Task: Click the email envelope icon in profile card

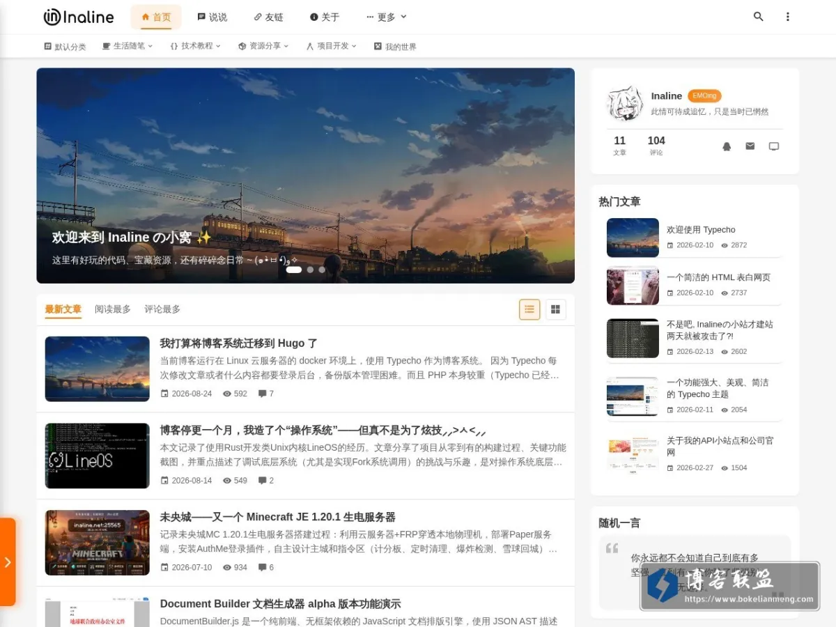Action: point(750,146)
